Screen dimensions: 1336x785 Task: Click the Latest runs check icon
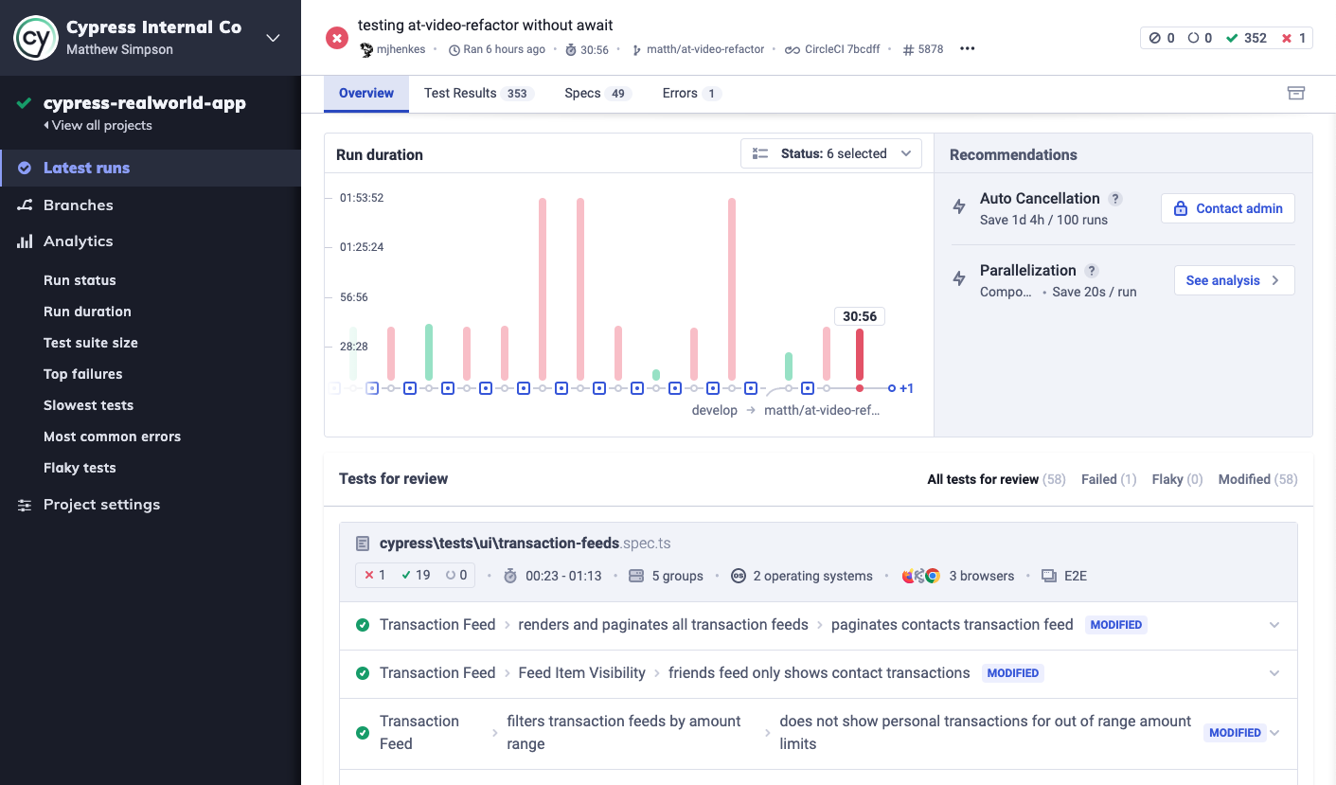click(25, 168)
